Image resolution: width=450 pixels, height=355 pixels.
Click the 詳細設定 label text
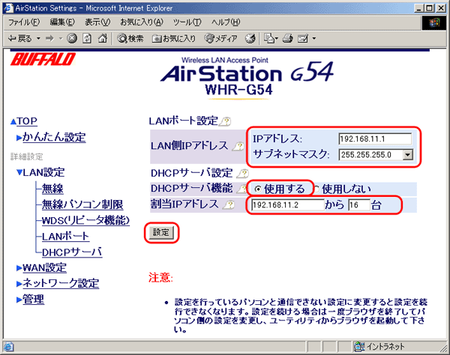27,157
